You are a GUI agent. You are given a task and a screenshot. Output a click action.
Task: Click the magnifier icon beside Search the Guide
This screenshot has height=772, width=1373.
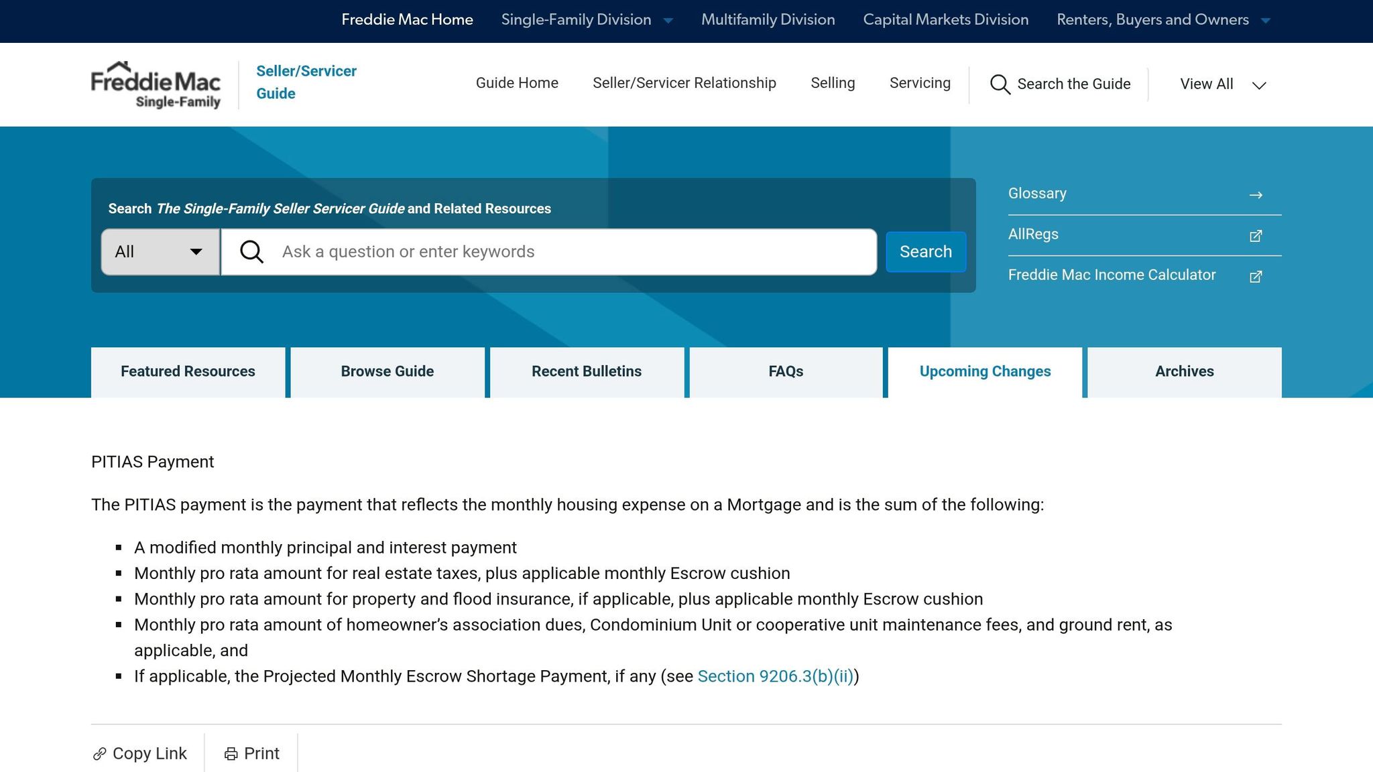(x=1000, y=84)
